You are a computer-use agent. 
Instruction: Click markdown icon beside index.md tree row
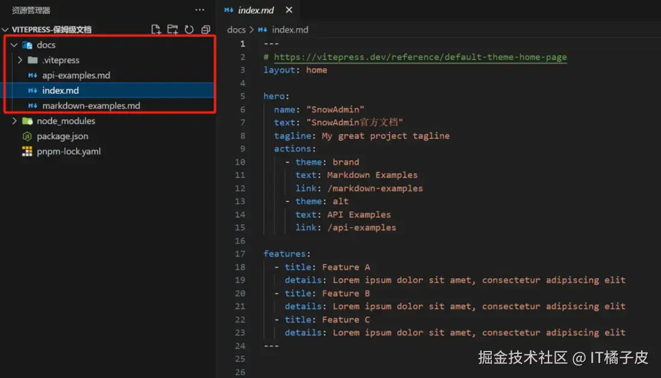click(x=33, y=91)
